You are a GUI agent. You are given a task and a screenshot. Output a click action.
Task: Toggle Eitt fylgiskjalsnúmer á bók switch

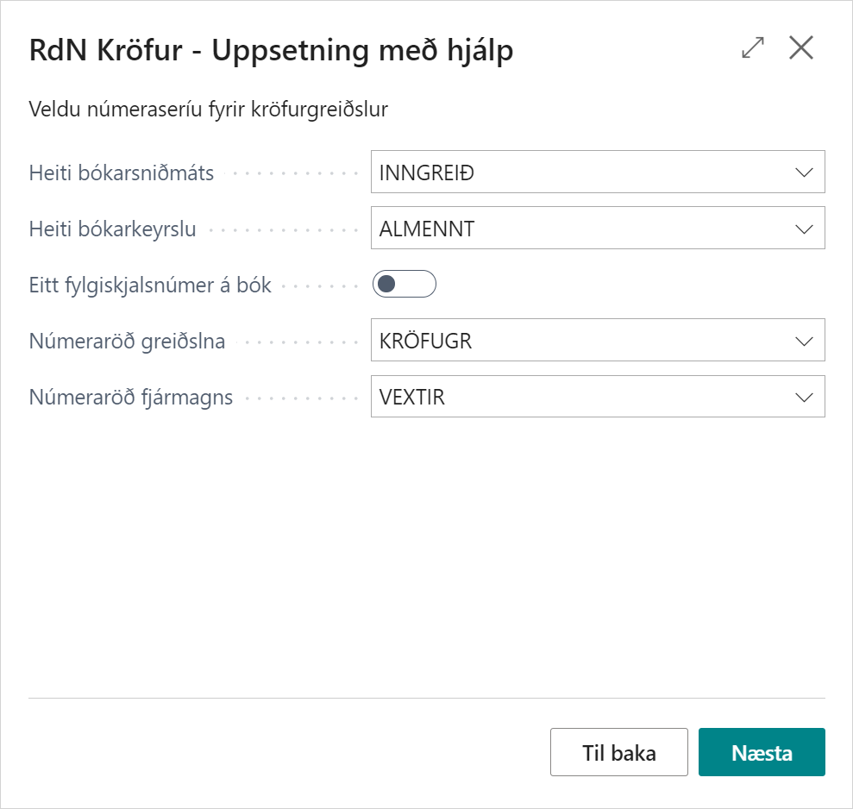click(x=404, y=285)
